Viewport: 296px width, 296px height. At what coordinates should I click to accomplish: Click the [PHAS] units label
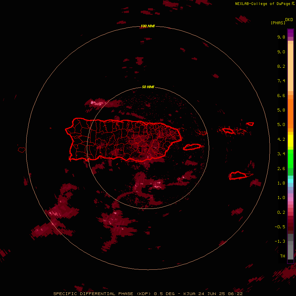pos(278,23)
